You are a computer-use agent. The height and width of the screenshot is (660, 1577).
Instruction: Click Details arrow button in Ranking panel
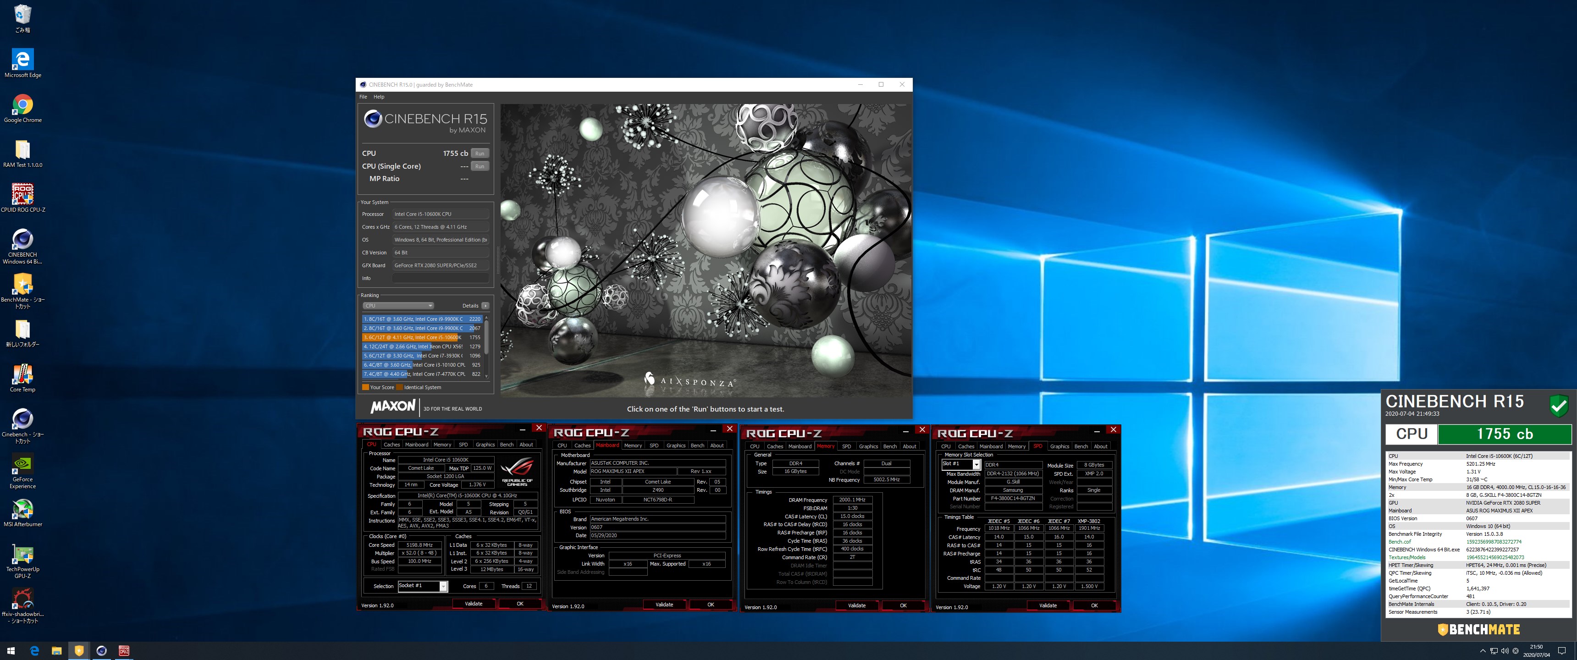485,306
